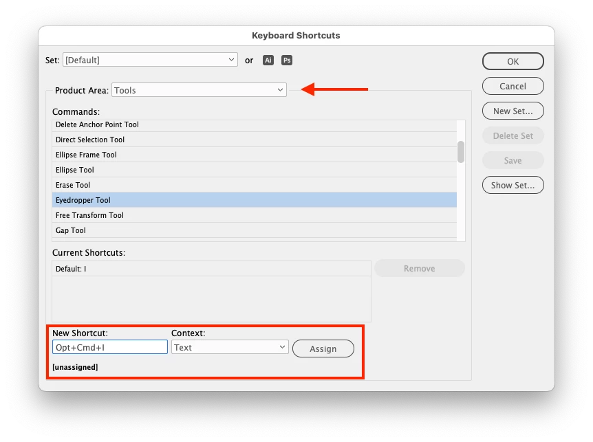Click the Cancel button
This screenshot has height=442, width=593.
coord(513,86)
